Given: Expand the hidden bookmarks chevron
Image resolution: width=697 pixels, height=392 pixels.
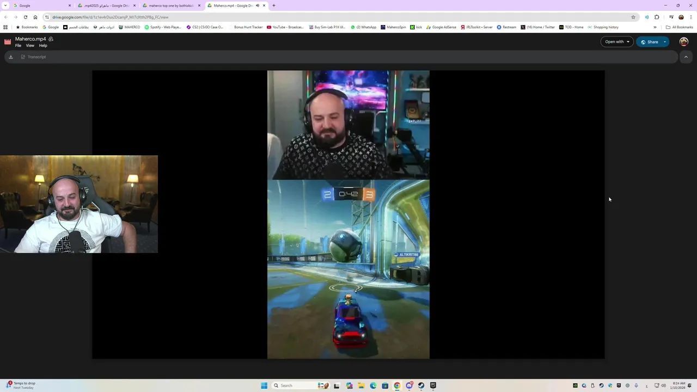Looking at the screenshot, I should tap(655, 27).
